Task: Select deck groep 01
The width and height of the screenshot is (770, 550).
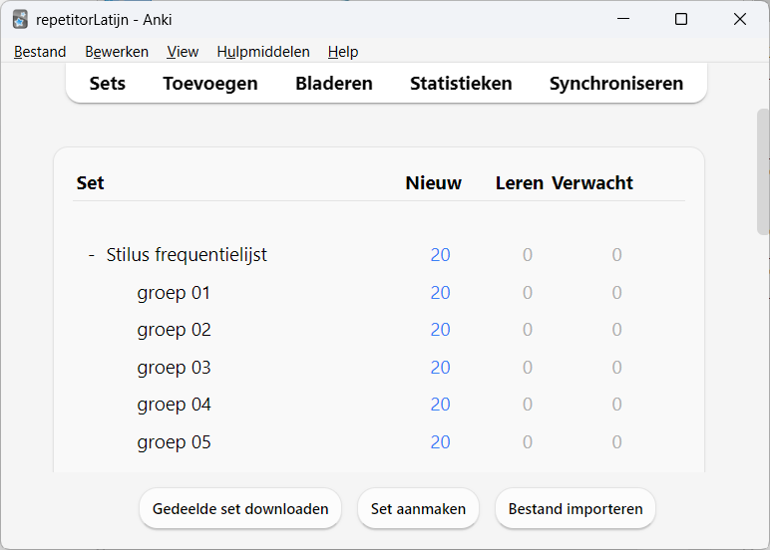Action: click(x=174, y=293)
